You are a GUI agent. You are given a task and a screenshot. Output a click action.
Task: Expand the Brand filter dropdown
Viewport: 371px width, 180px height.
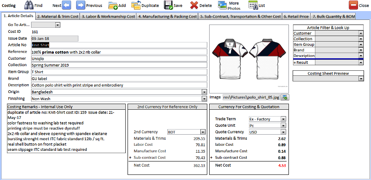361,50
